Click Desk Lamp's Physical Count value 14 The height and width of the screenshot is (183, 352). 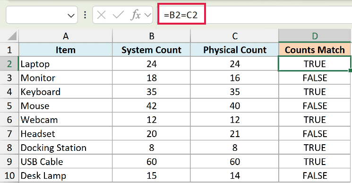tap(235, 175)
